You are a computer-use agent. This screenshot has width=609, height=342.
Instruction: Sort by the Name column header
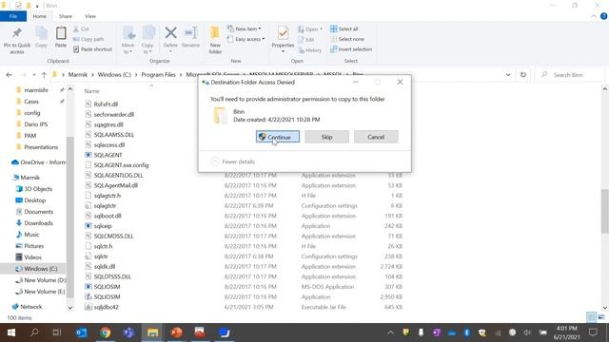coord(91,91)
